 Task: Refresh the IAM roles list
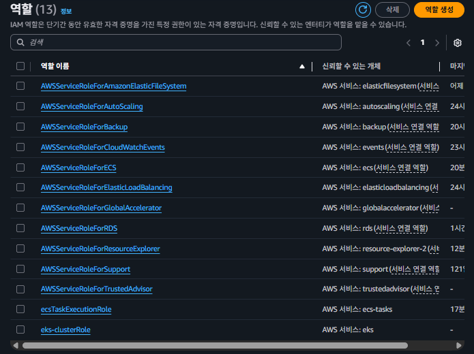[x=363, y=10]
